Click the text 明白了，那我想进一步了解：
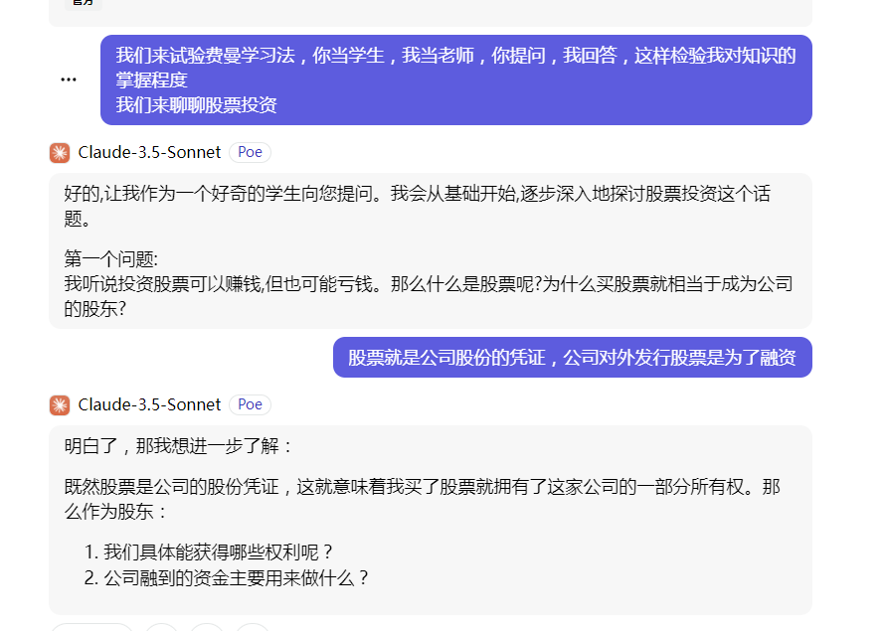884x631 pixels. click(x=180, y=446)
